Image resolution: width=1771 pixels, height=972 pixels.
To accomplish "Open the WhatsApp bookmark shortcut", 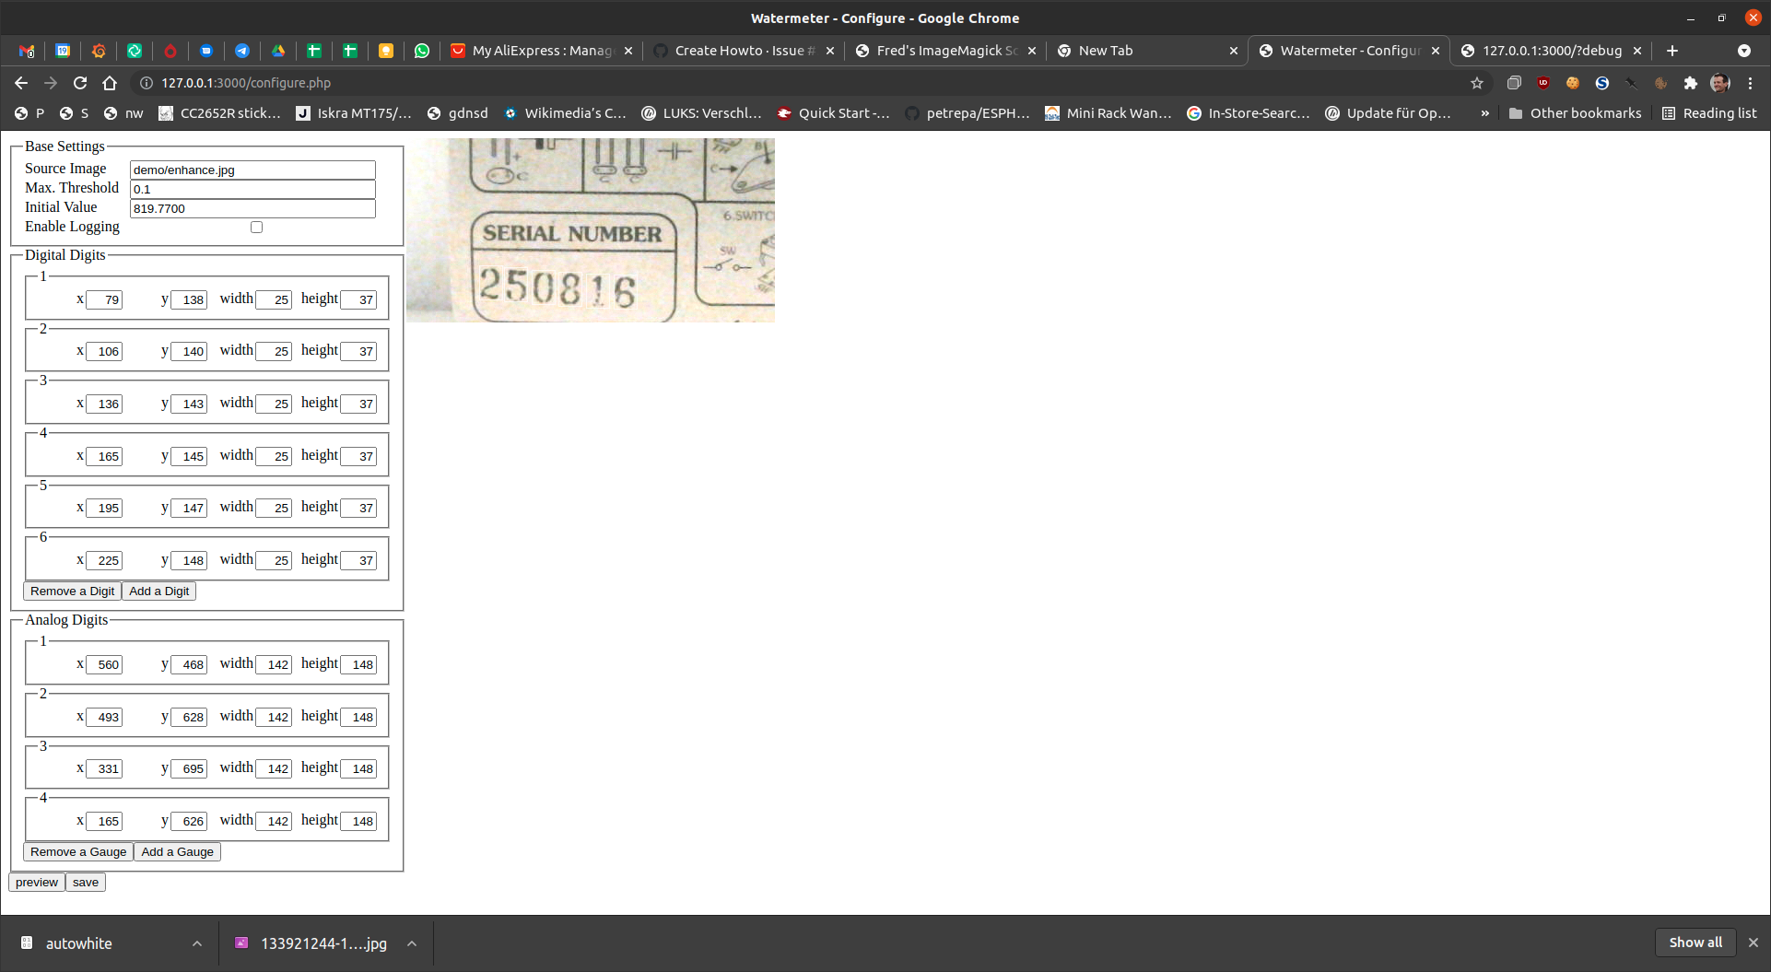I will point(422,52).
